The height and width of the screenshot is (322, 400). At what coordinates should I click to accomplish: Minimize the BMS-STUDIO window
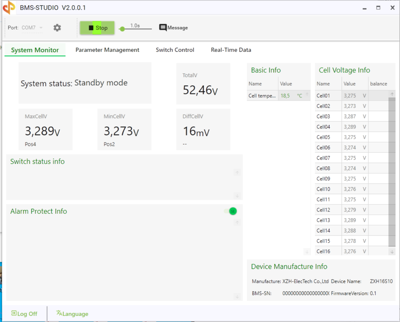pyautogui.click(x=364, y=8)
